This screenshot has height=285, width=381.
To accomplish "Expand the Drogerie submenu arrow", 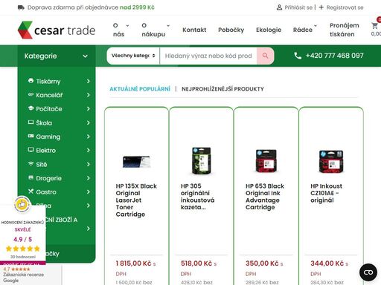I will (x=89, y=178).
